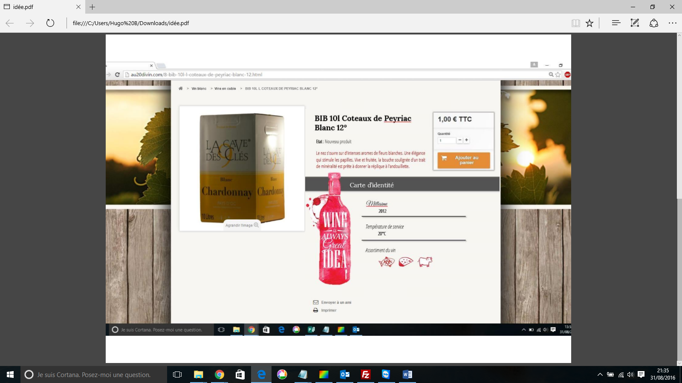
Task: Click "Ajouter au panier" in the PDF page
Action: pos(464,160)
